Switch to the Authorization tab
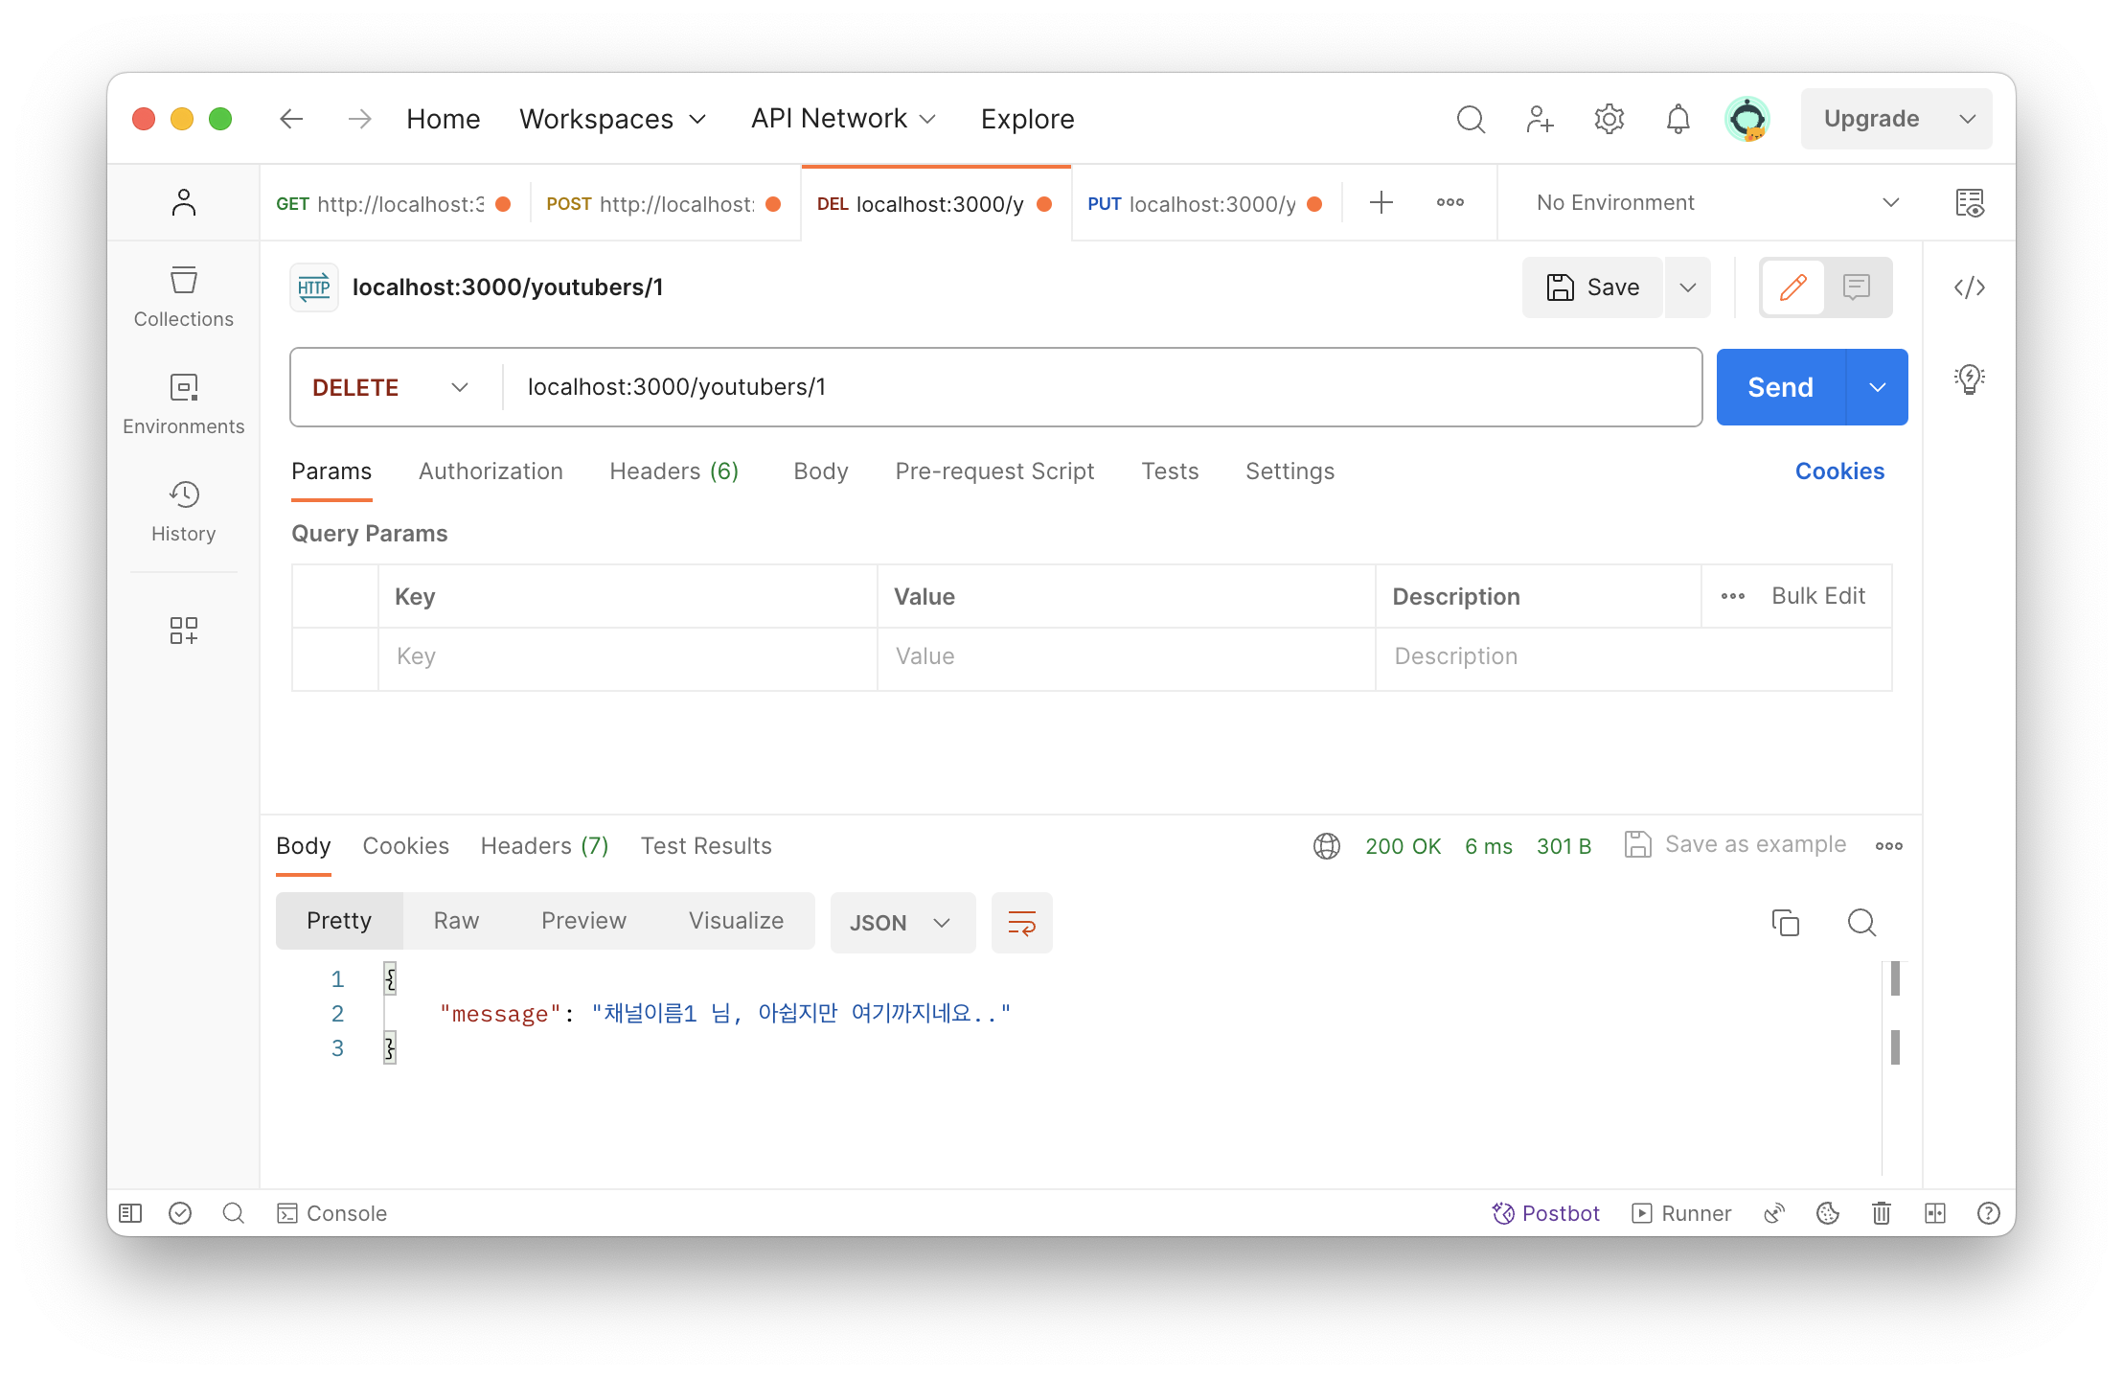Screen dimensions: 2123x1378 491,471
